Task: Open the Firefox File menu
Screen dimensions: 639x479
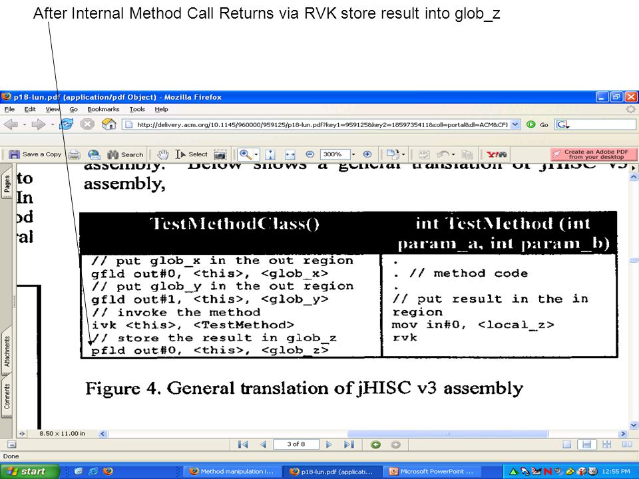Action: (x=9, y=109)
